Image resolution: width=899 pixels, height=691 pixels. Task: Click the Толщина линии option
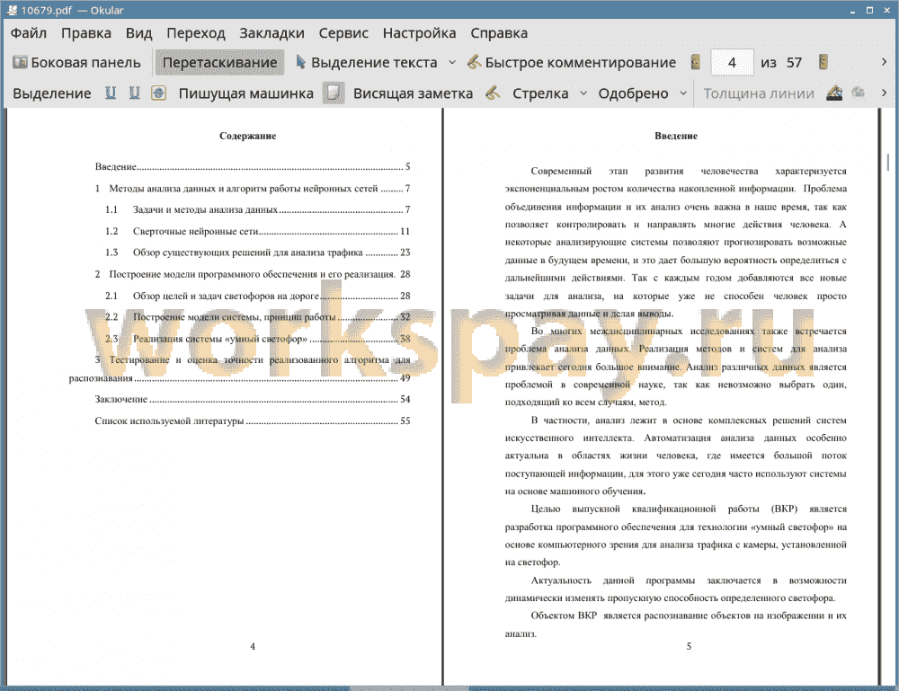759,93
